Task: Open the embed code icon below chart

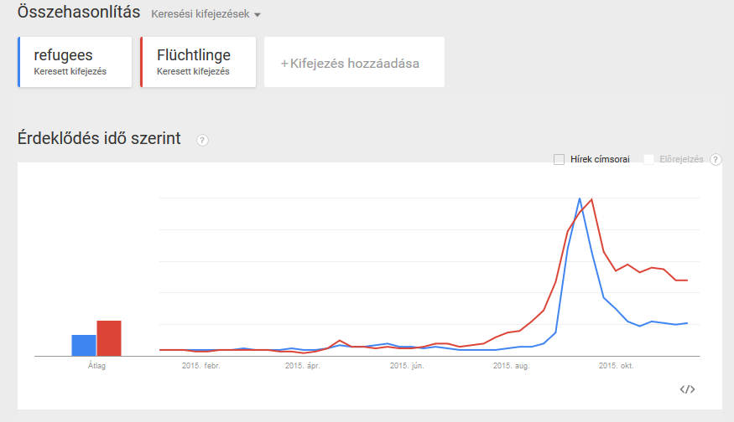Action: click(687, 389)
